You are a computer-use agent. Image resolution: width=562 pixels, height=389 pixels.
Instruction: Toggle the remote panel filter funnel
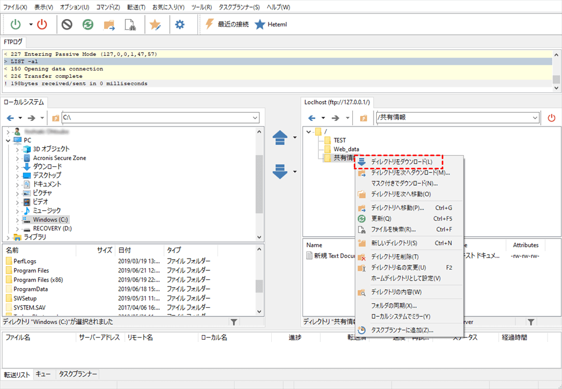tap(531, 322)
